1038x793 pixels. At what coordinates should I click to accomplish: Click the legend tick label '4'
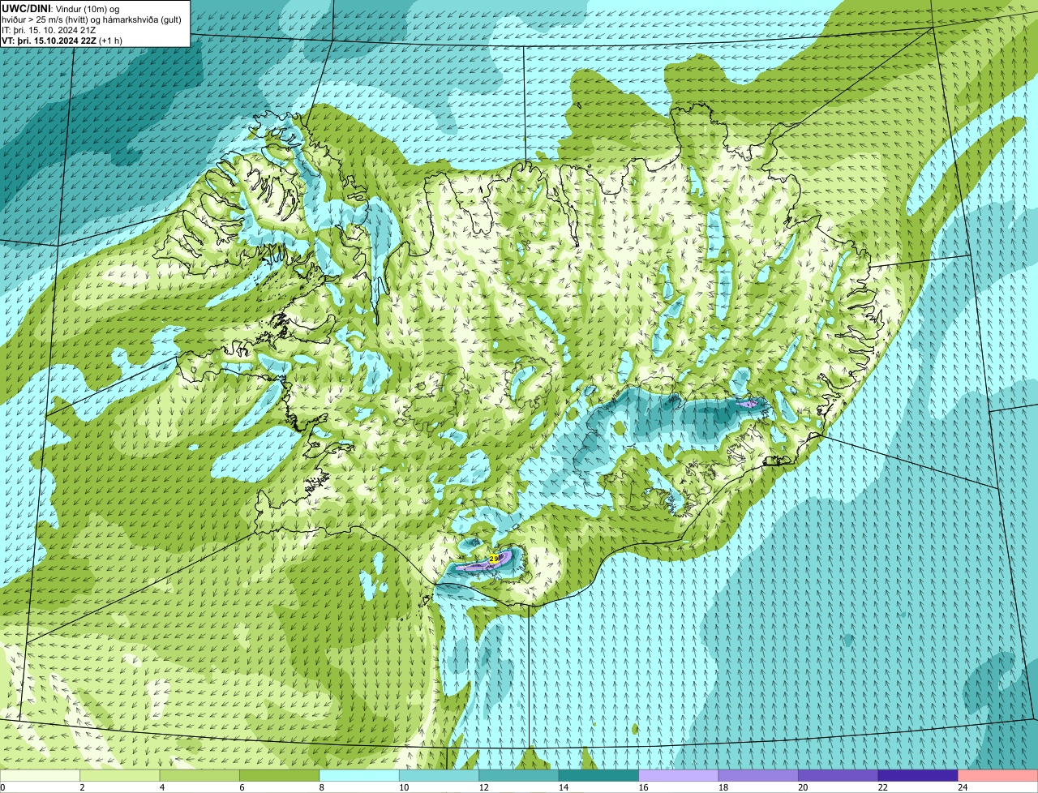coord(161,787)
